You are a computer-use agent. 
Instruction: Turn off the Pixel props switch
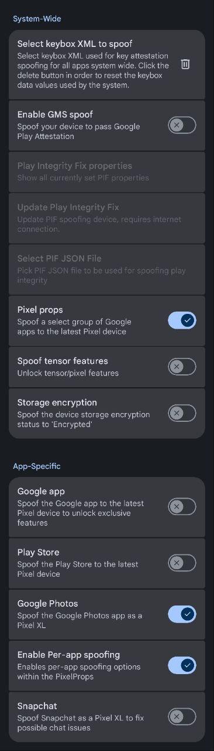[182, 320]
